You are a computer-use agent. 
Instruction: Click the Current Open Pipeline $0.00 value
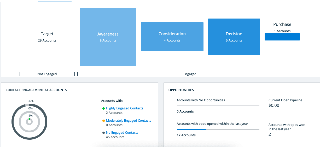coord(274,105)
